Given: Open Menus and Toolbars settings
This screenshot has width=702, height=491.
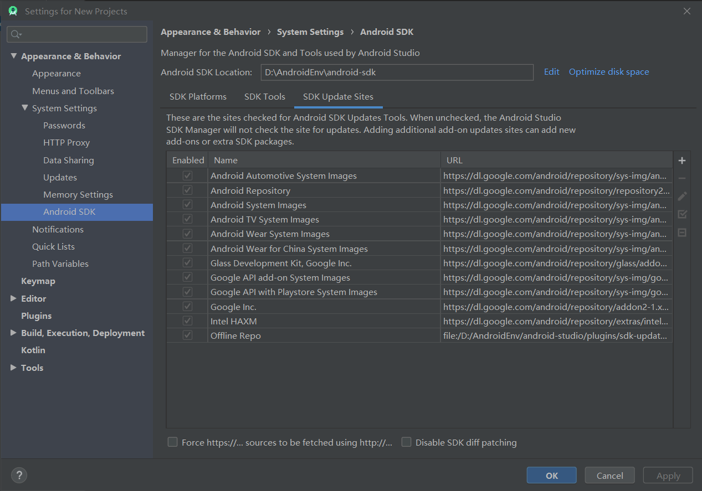Looking at the screenshot, I should point(73,91).
